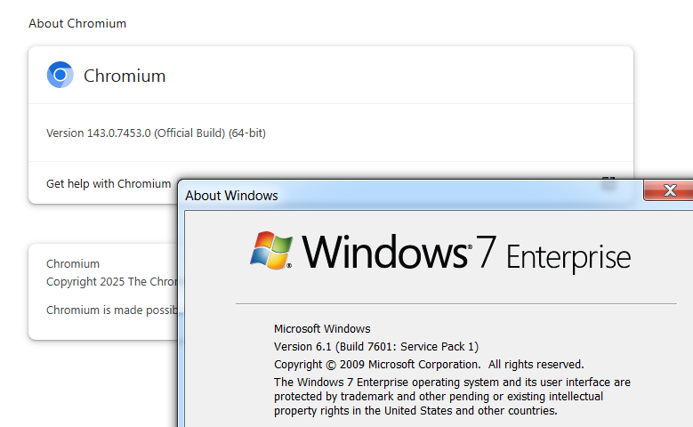Image resolution: width=693 pixels, height=427 pixels.
Task: Click the Chromium title next to the logo
Action: (x=125, y=76)
